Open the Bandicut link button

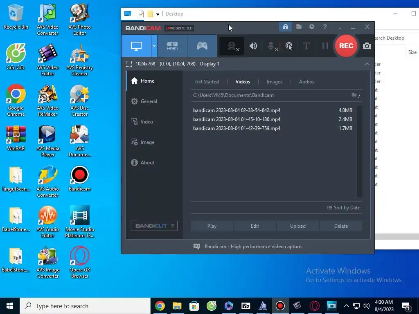[x=154, y=226]
